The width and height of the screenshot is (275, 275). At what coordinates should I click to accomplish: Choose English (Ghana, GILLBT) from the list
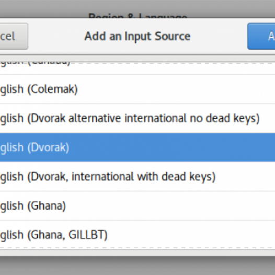[137, 235]
